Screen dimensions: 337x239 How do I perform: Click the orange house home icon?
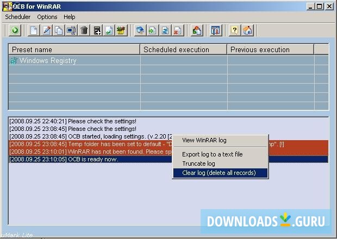point(247,30)
